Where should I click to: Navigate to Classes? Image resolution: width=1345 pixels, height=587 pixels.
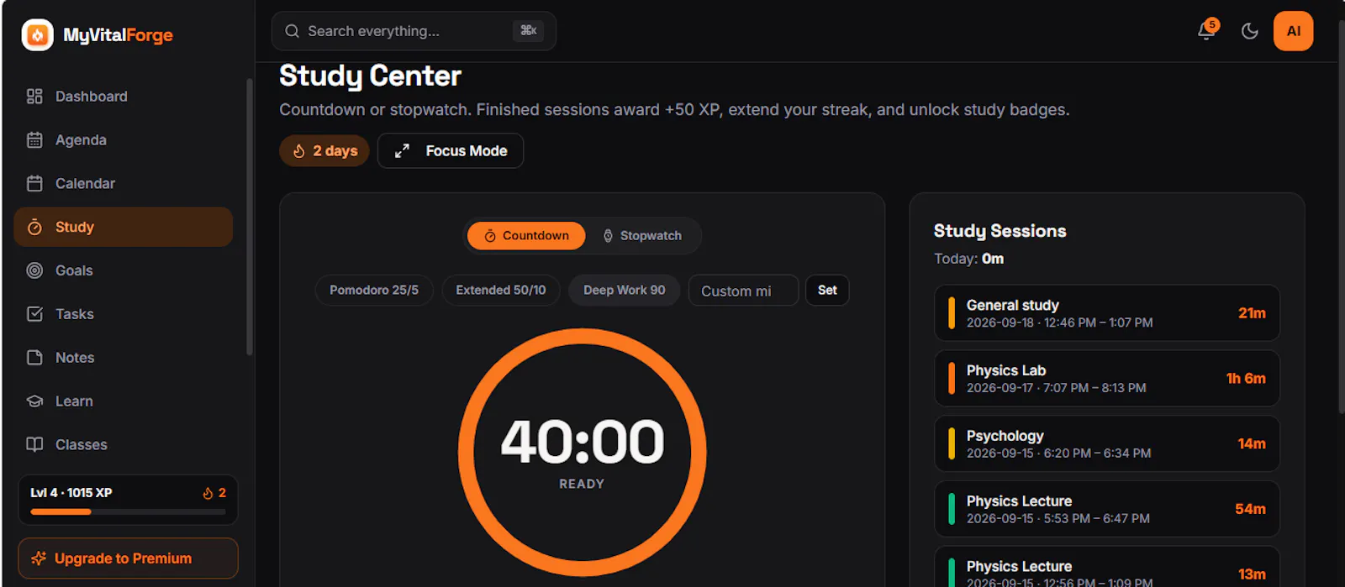click(124, 445)
